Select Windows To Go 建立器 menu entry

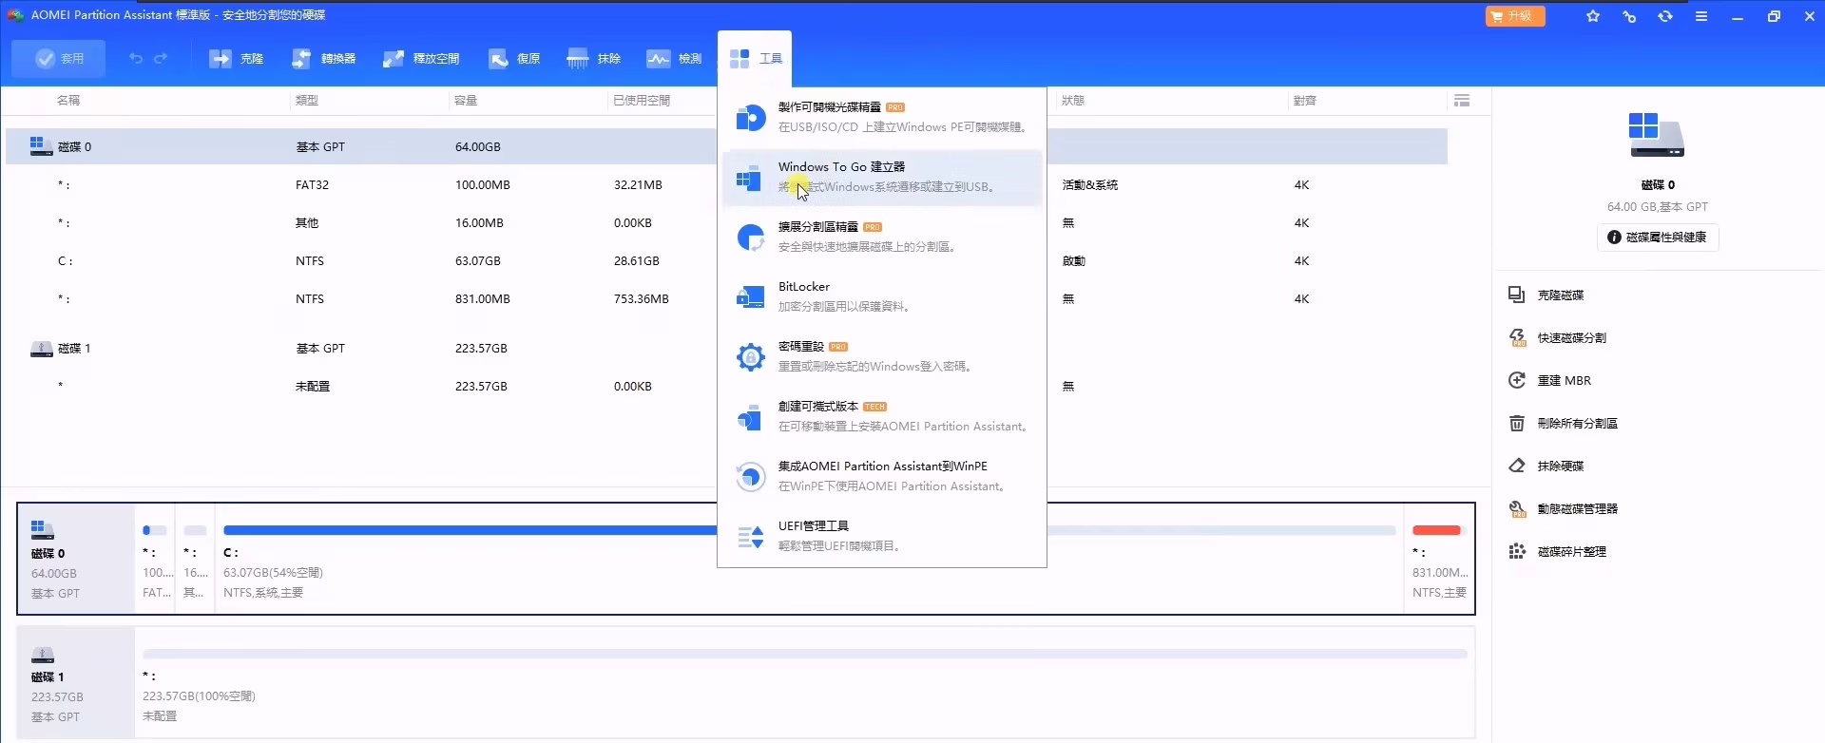pos(882,177)
